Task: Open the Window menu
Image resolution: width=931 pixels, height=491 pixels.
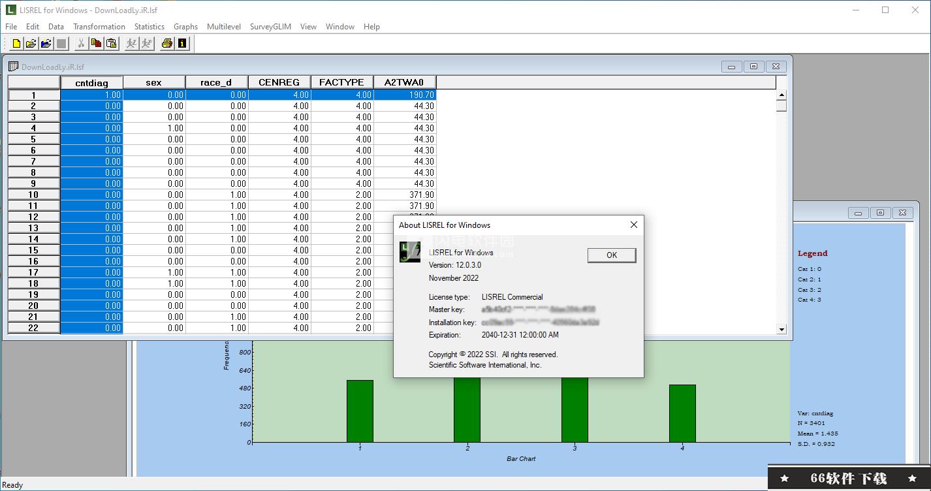Action: click(x=340, y=27)
